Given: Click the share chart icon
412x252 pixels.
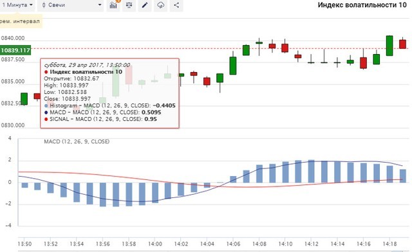Looking at the screenshot, I should coord(176,5).
